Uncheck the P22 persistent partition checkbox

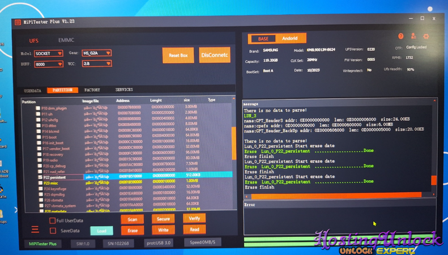point(39,177)
